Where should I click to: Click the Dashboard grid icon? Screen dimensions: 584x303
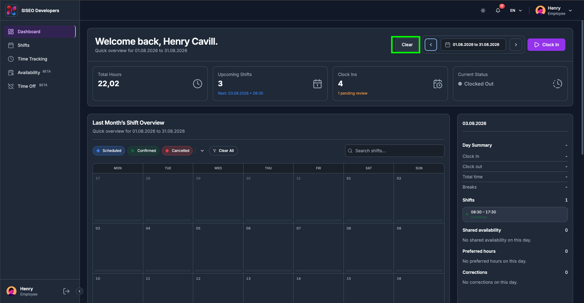[x=11, y=32]
